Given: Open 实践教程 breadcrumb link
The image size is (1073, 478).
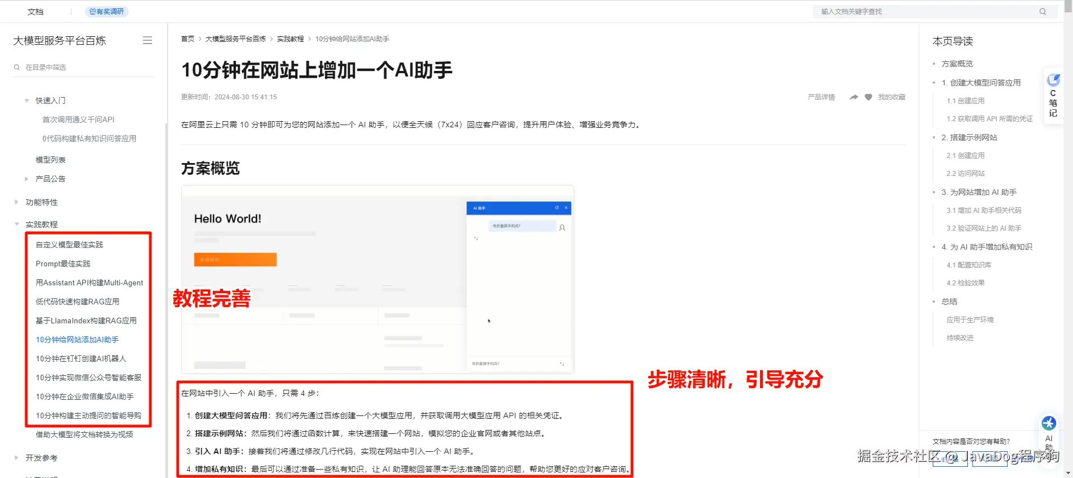Looking at the screenshot, I should (291, 39).
